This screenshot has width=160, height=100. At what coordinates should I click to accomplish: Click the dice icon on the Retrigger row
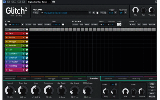[x=27, y=42]
